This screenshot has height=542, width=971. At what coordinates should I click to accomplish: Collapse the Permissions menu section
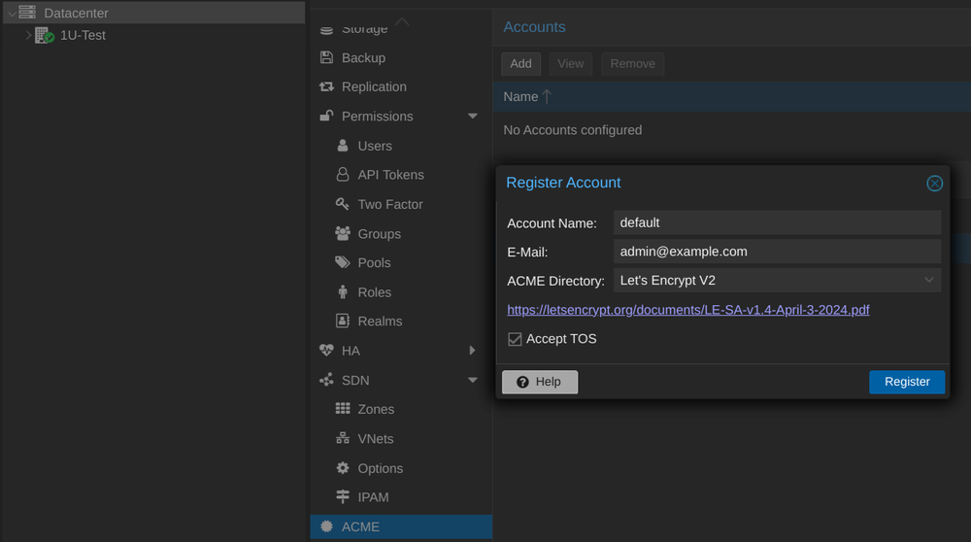click(x=473, y=117)
